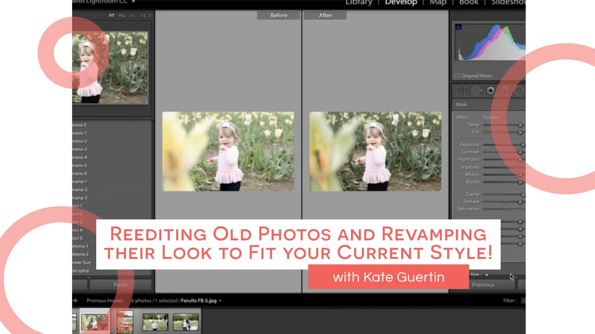Switch to the Book module
This screenshot has width=595, height=334.
tap(469, 2)
